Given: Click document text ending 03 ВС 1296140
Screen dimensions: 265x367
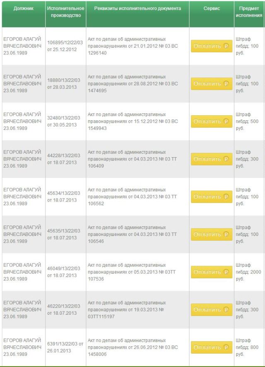Looking at the screenshot, I should pos(132,46).
